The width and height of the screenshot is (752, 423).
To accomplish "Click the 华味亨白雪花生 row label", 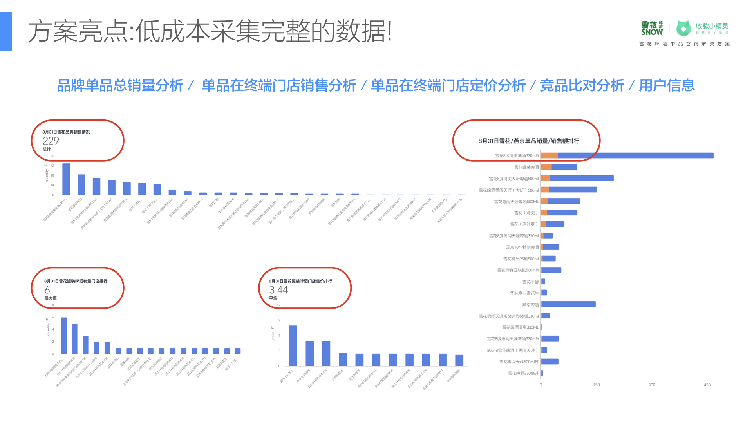I will pyautogui.click(x=524, y=293).
